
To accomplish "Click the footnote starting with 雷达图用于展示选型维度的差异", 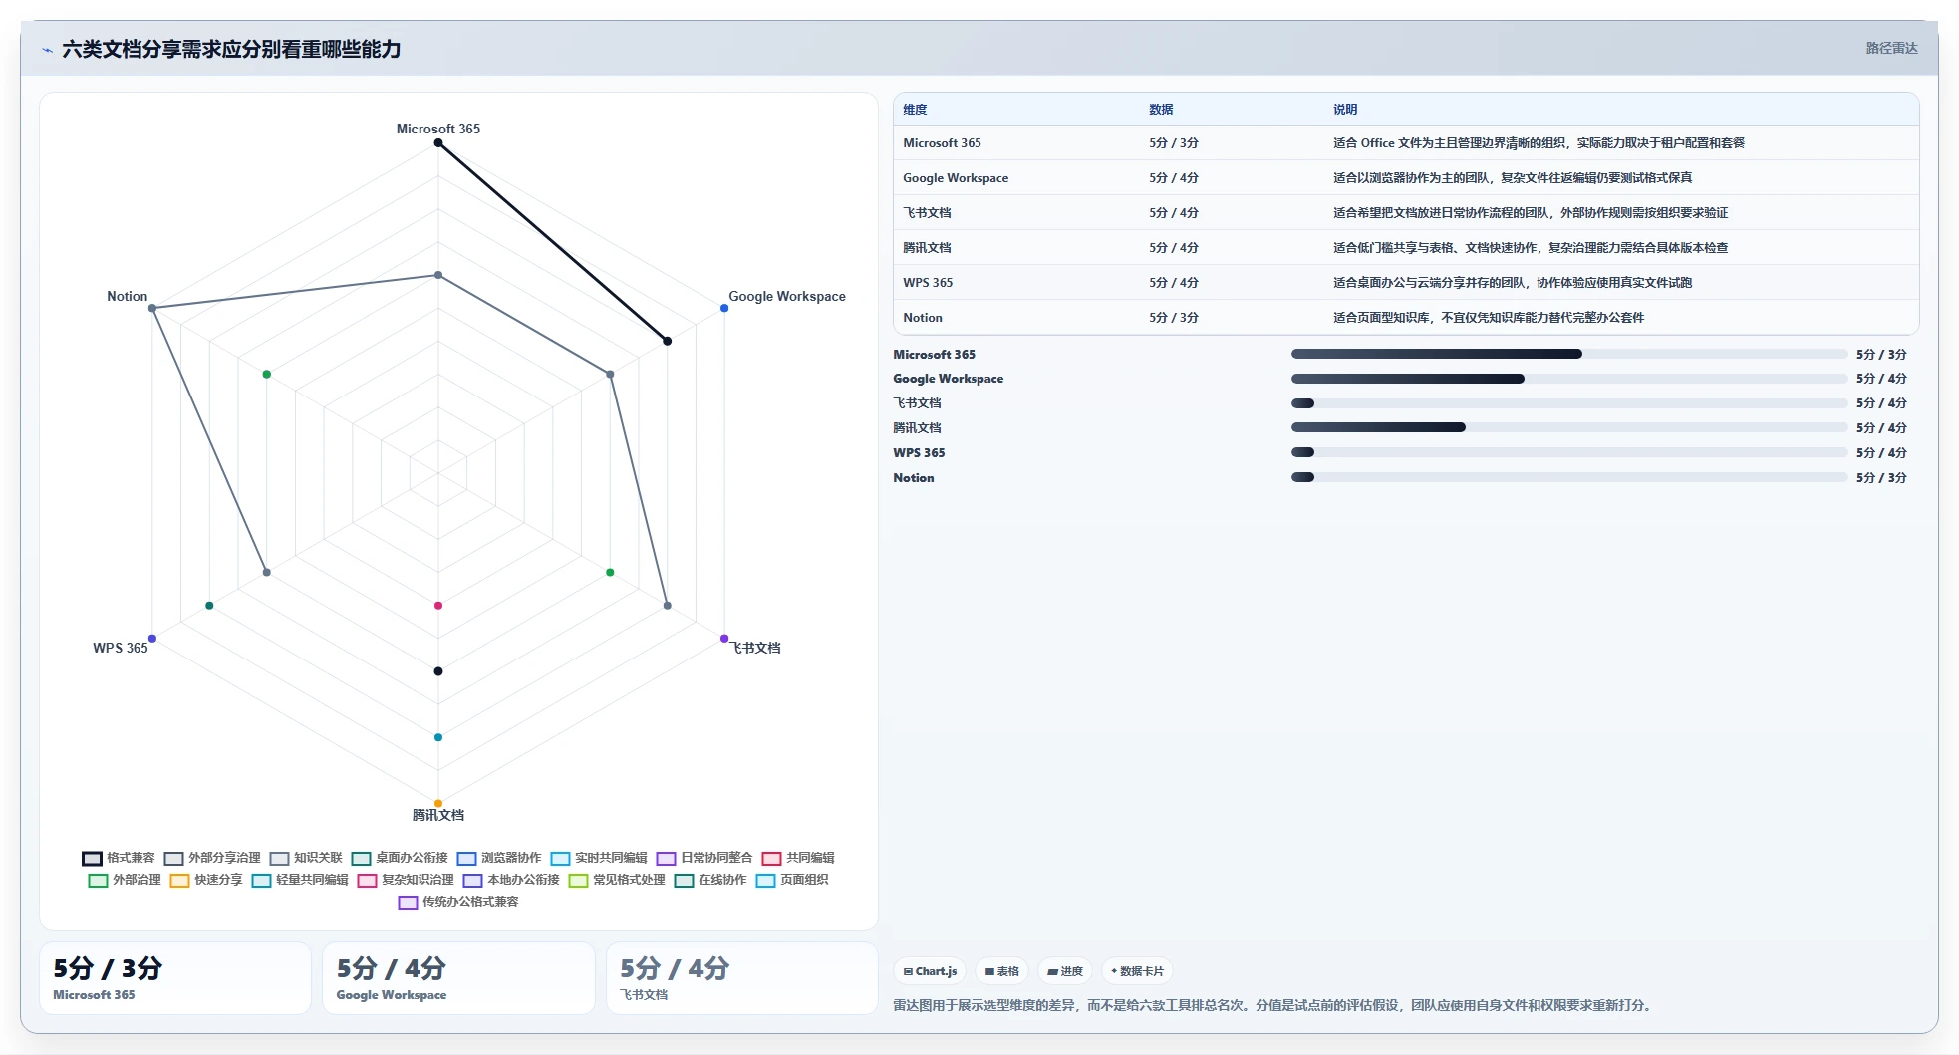I will [1273, 1005].
